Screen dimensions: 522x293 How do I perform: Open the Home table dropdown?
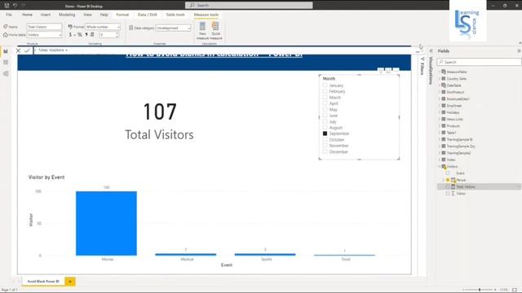tap(44, 34)
